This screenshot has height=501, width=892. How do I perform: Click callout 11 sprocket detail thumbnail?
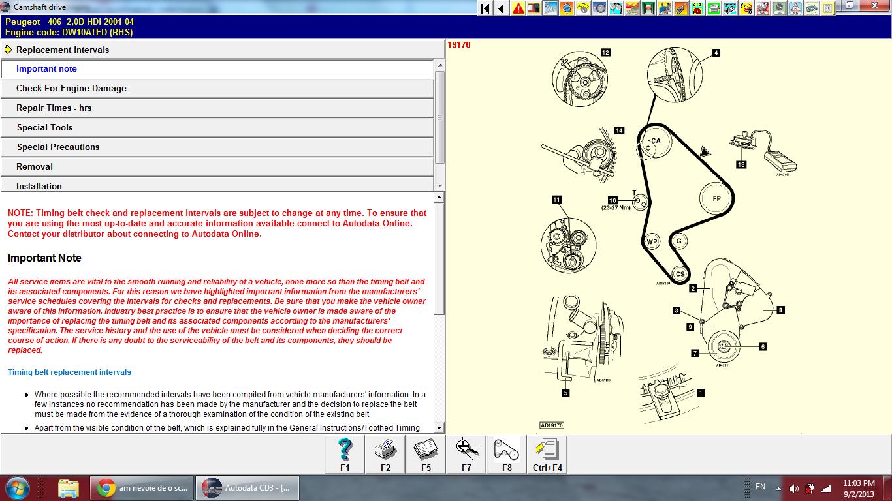pos(568,247)
